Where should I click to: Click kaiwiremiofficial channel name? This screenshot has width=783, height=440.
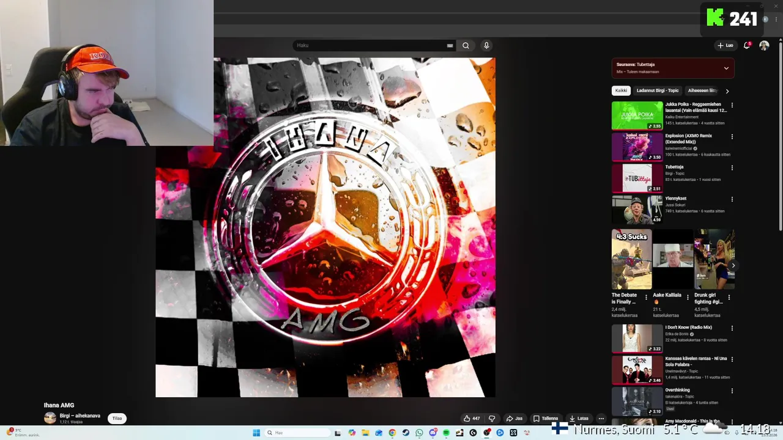click(x=679, y=148)
